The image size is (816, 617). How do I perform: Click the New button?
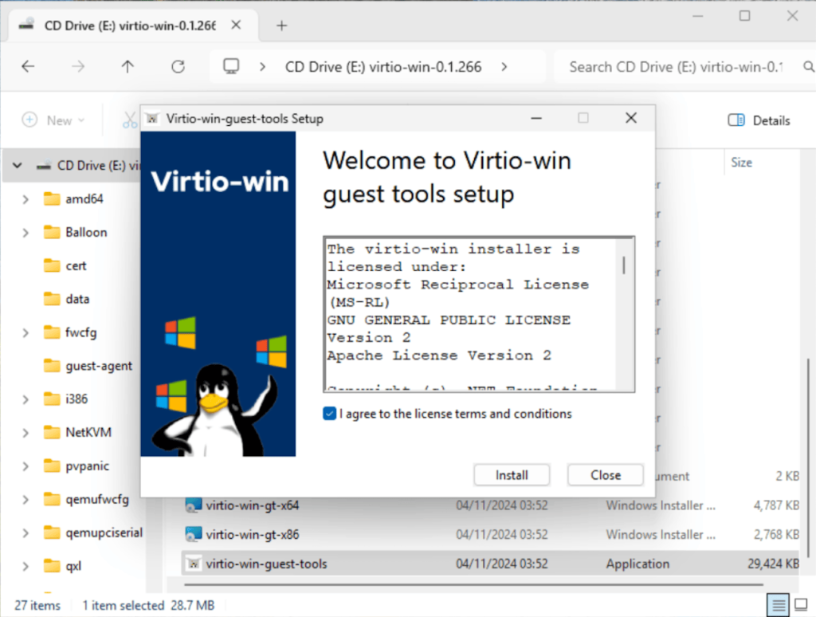pos(54,120)
